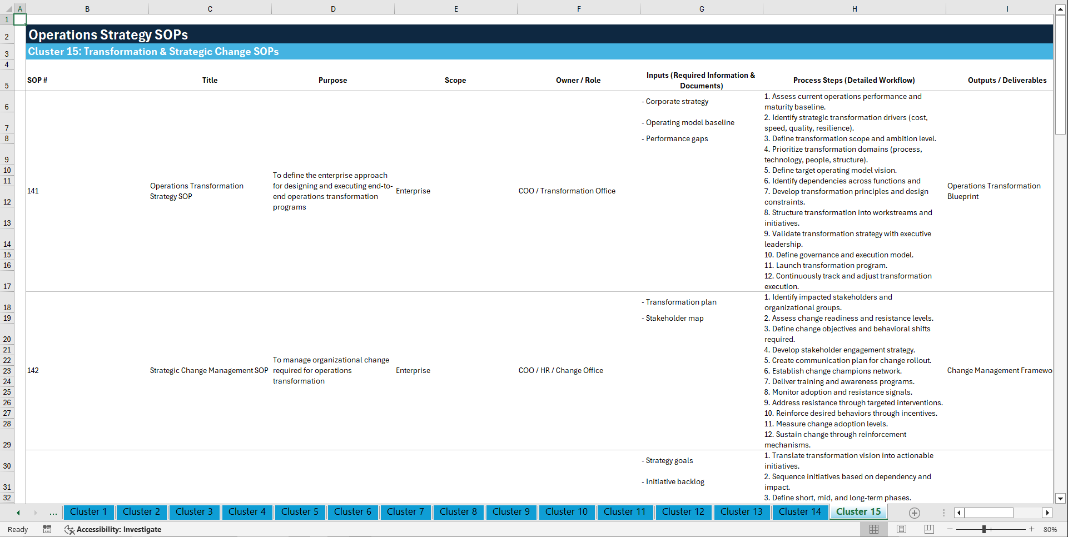Click Strategic Change Management SOP cell
Screen dimensions: 1068x537
[x=209, y=371]
